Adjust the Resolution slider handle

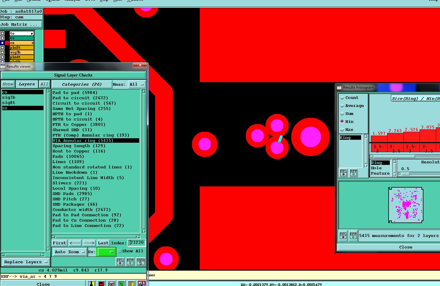pyautogui.click(x=405, y=174)
